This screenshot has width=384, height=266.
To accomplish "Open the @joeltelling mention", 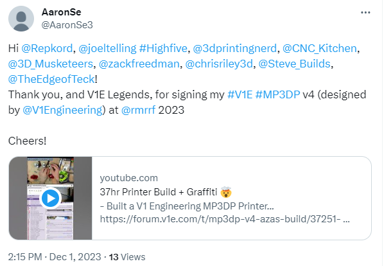I will [107, 48].
